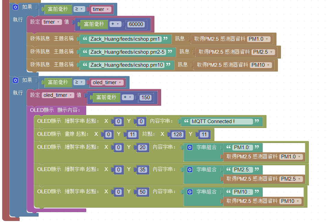Edit line end Y value 11
The height and width of the screenshot is (222, 327).
tap(204, 134)
